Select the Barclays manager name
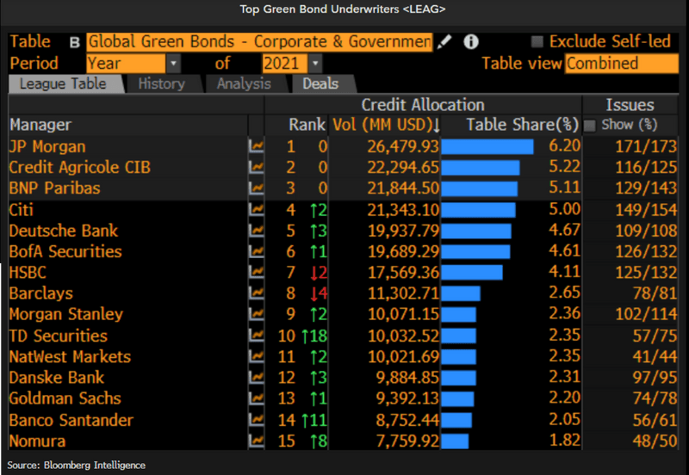689x475 pixels. pos(40,293)
